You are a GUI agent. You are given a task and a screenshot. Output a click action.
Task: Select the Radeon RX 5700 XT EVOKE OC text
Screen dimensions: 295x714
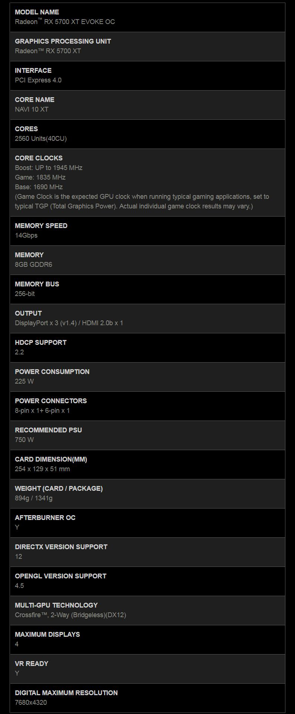(65, 22)
